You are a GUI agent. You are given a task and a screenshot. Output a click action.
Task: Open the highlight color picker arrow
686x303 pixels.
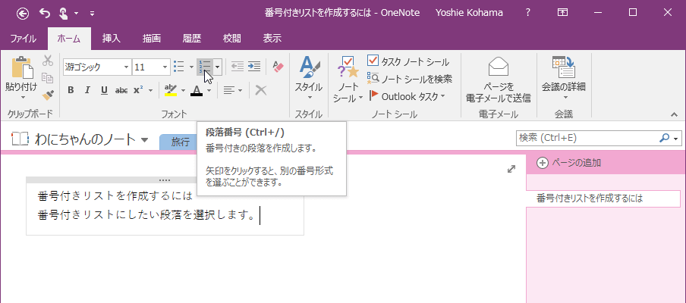pyautogui.click(x=183, y=90)
